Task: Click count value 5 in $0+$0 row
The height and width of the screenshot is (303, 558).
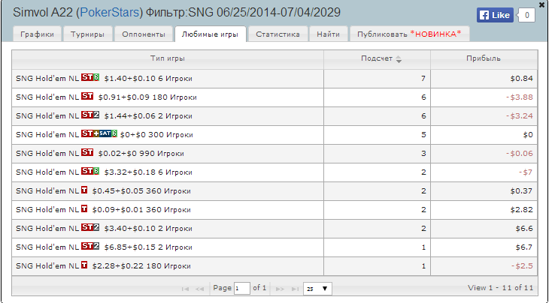Action: coord(423,135)
